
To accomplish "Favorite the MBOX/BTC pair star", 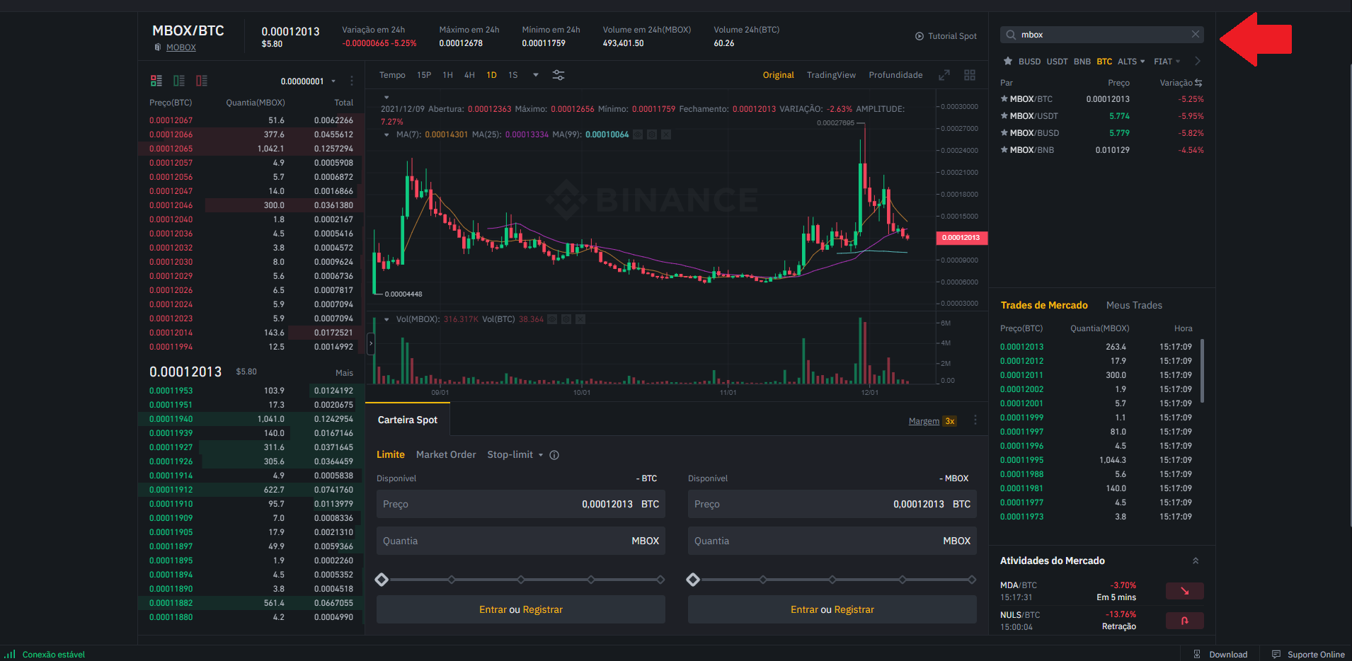I will pyautogui.click(x=1004, y=99).
